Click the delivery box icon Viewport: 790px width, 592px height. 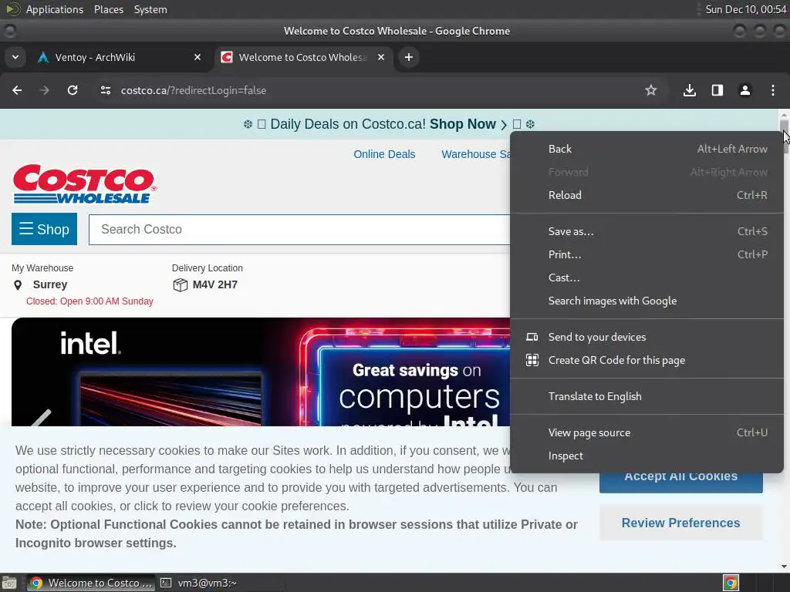click(x=180, y=285)
